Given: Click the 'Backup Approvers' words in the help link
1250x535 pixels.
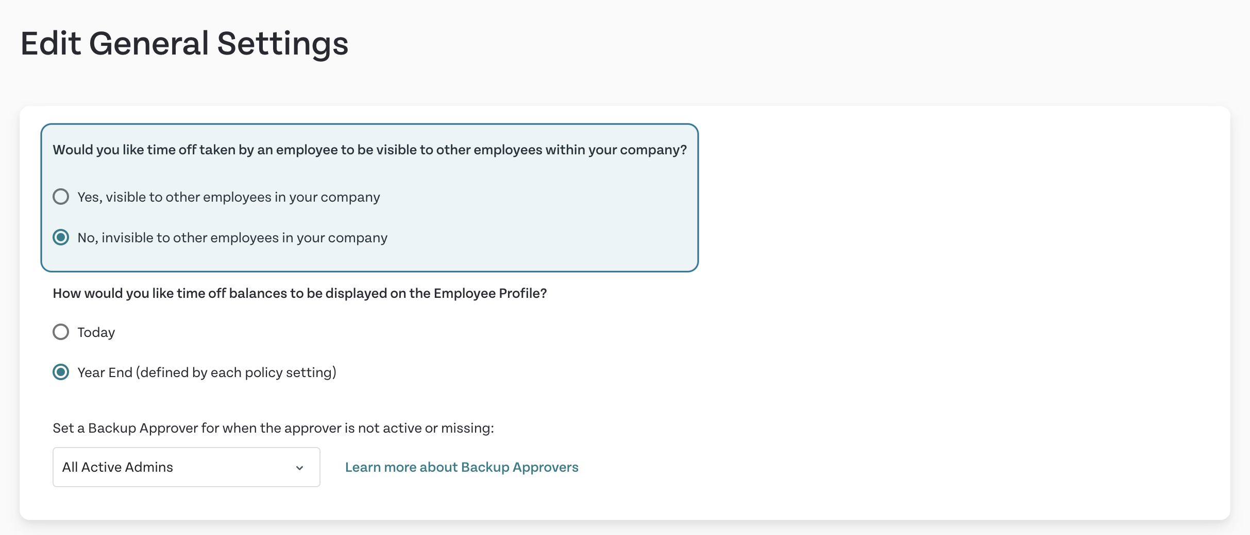Looking at the screenshot, I should (x=519, y=467).
